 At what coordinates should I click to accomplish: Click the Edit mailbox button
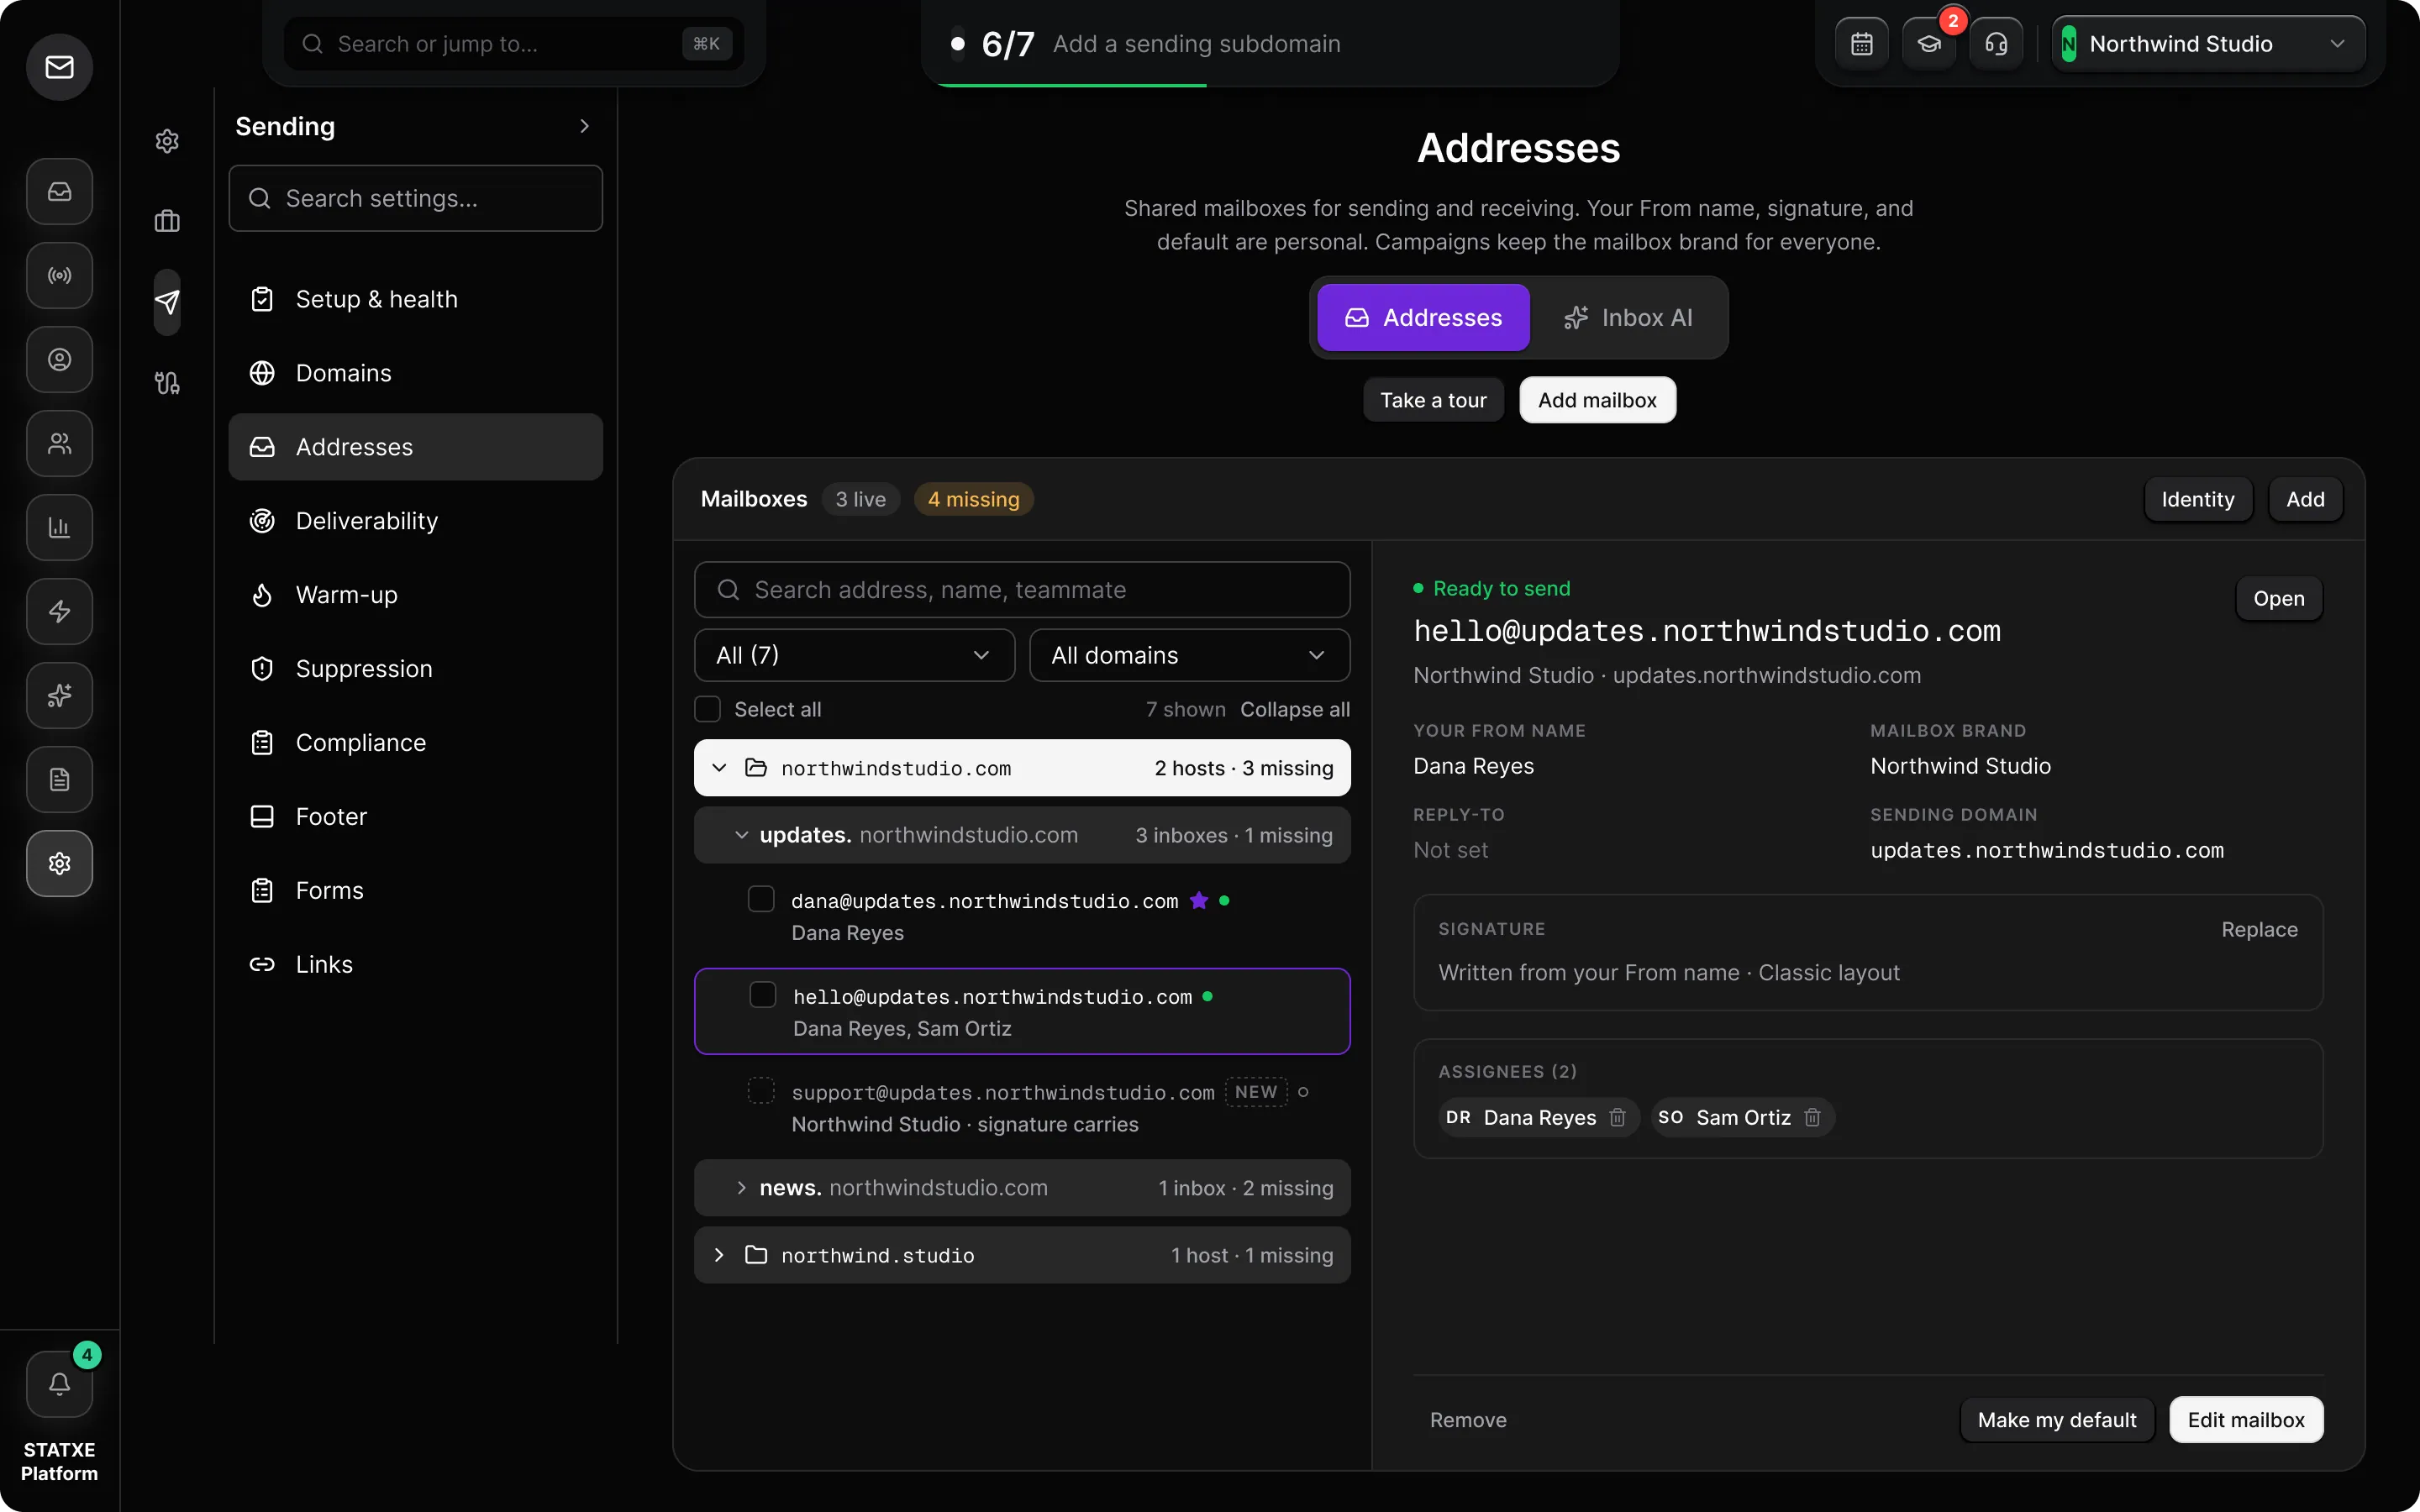point(2246,1420)
